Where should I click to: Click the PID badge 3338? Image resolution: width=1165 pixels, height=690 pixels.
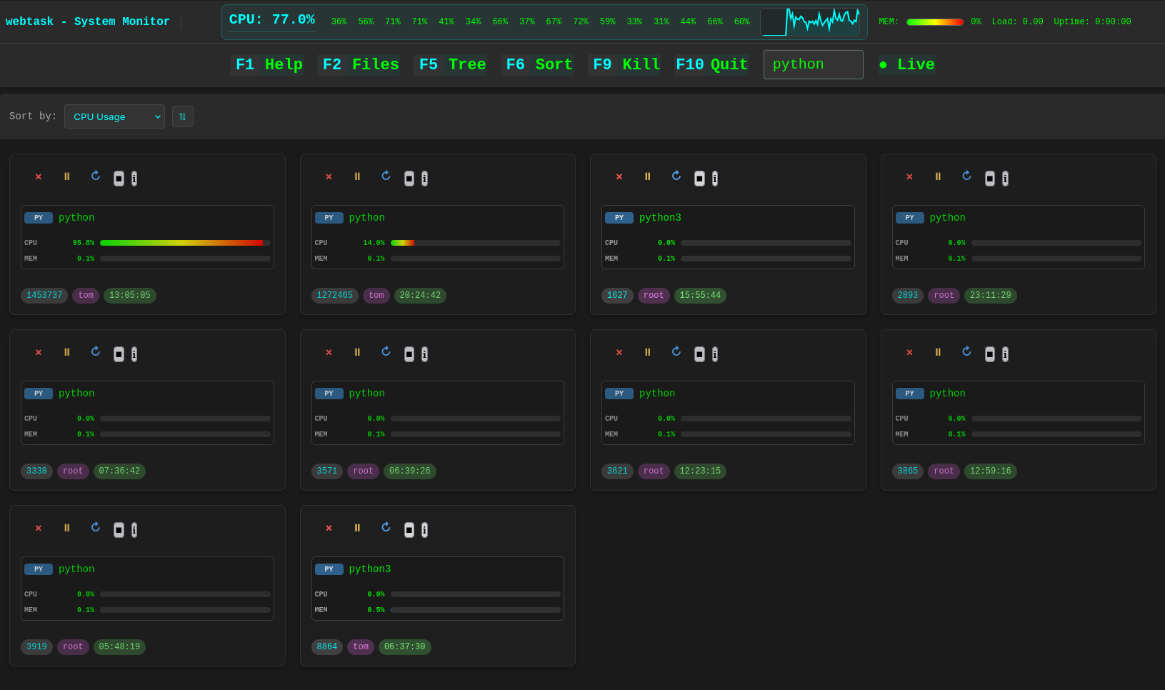coord(36,471)
